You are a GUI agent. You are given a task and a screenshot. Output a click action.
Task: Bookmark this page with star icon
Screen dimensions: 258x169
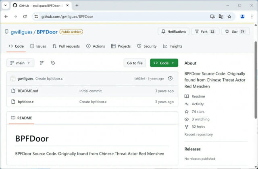click(229, 17)
